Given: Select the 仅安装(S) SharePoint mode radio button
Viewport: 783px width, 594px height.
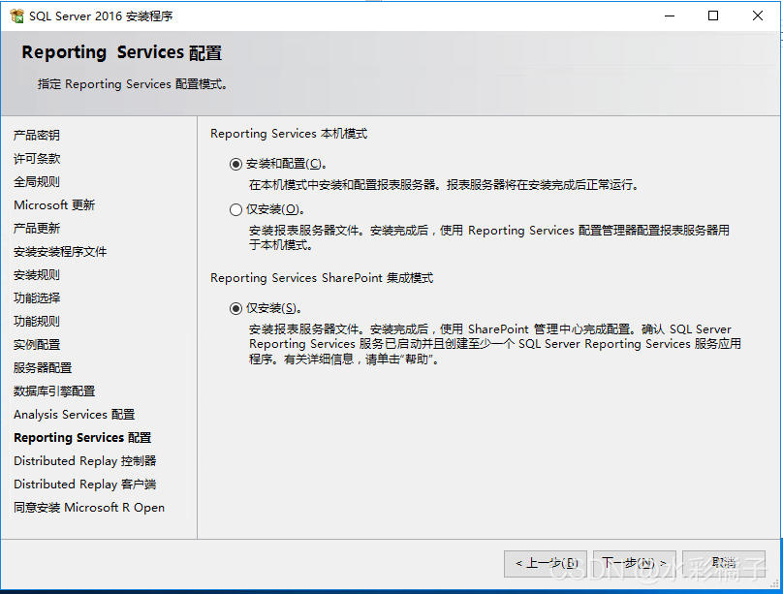Looking at the screenshot, I should click(x=235, y=308).
